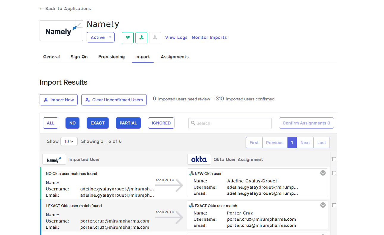Click the name 'Adeline Gyalay-Drouet'
Screen dimensions: 384x235
[x=252, y=181]
